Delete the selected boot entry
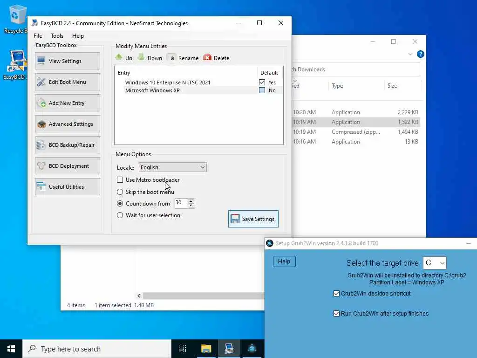The height and width of the screenshot is (358, 477). 216,57
